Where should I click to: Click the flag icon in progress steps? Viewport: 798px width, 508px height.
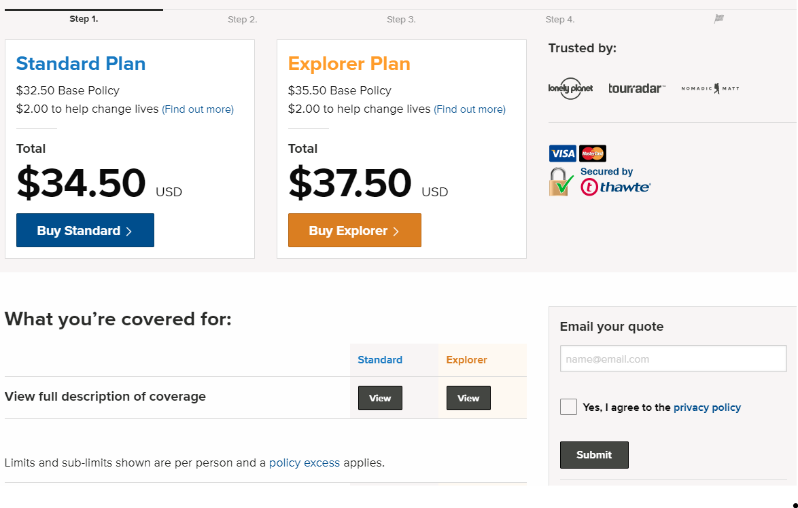point(719,19)
